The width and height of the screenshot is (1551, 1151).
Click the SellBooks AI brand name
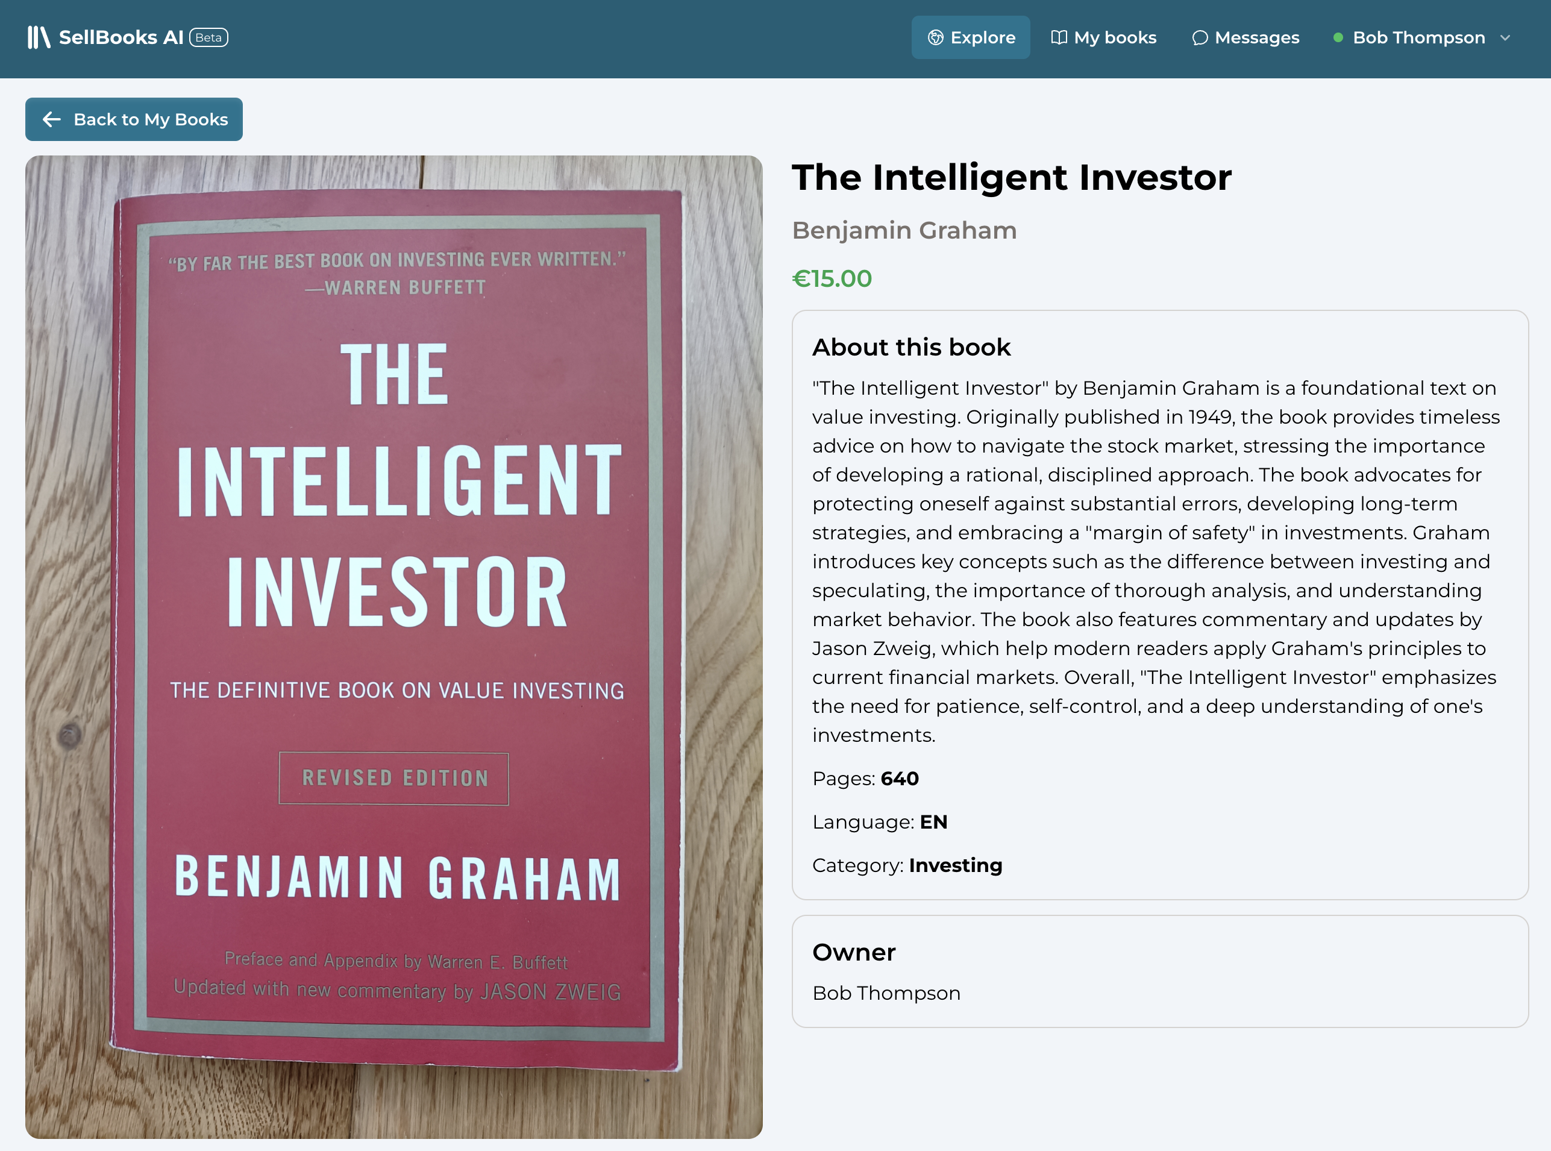tap(122, 37)
